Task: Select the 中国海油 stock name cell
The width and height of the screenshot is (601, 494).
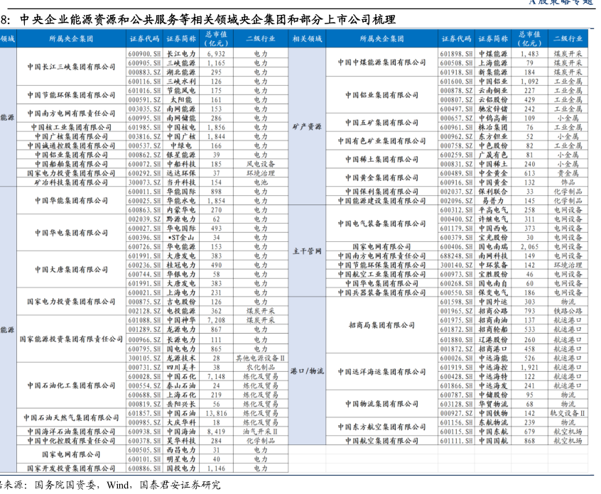Action: point(180,431)
